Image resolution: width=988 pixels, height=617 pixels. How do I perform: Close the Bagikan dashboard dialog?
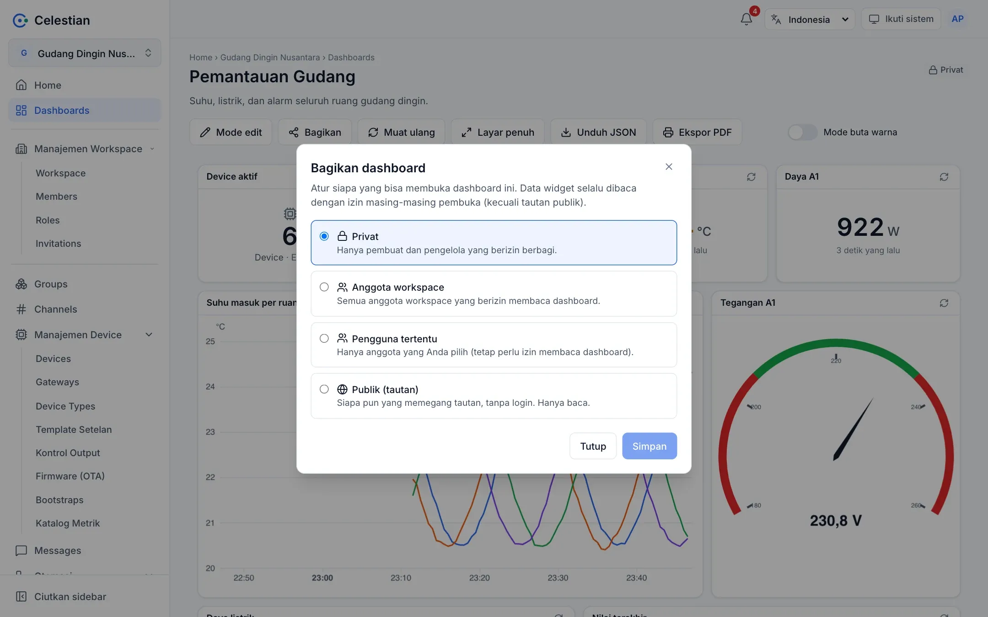669,167
